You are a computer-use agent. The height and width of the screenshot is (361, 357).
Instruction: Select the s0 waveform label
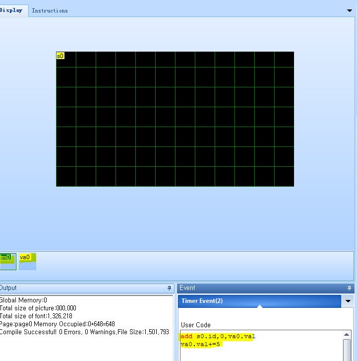(x=60, y=56)
